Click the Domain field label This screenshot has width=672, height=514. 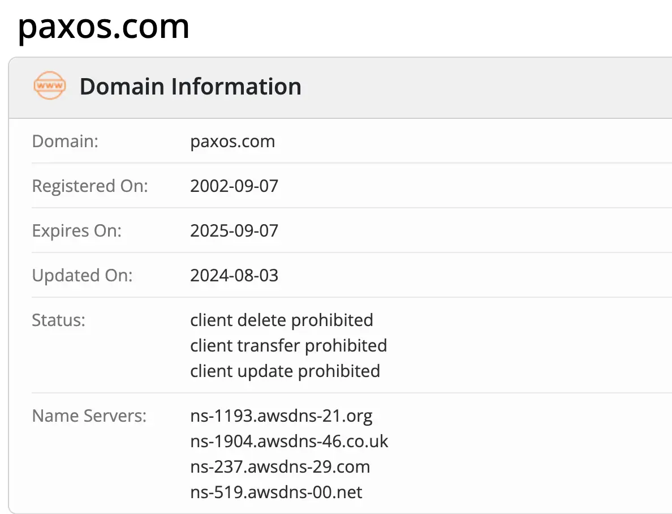(65, 141)
